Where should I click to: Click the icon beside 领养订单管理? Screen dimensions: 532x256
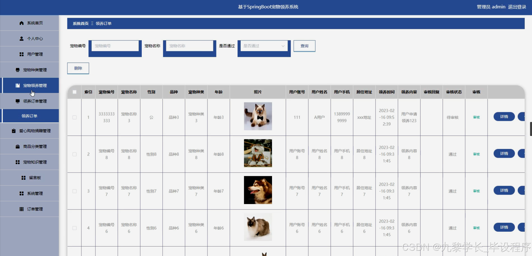[x=18, y=101]
